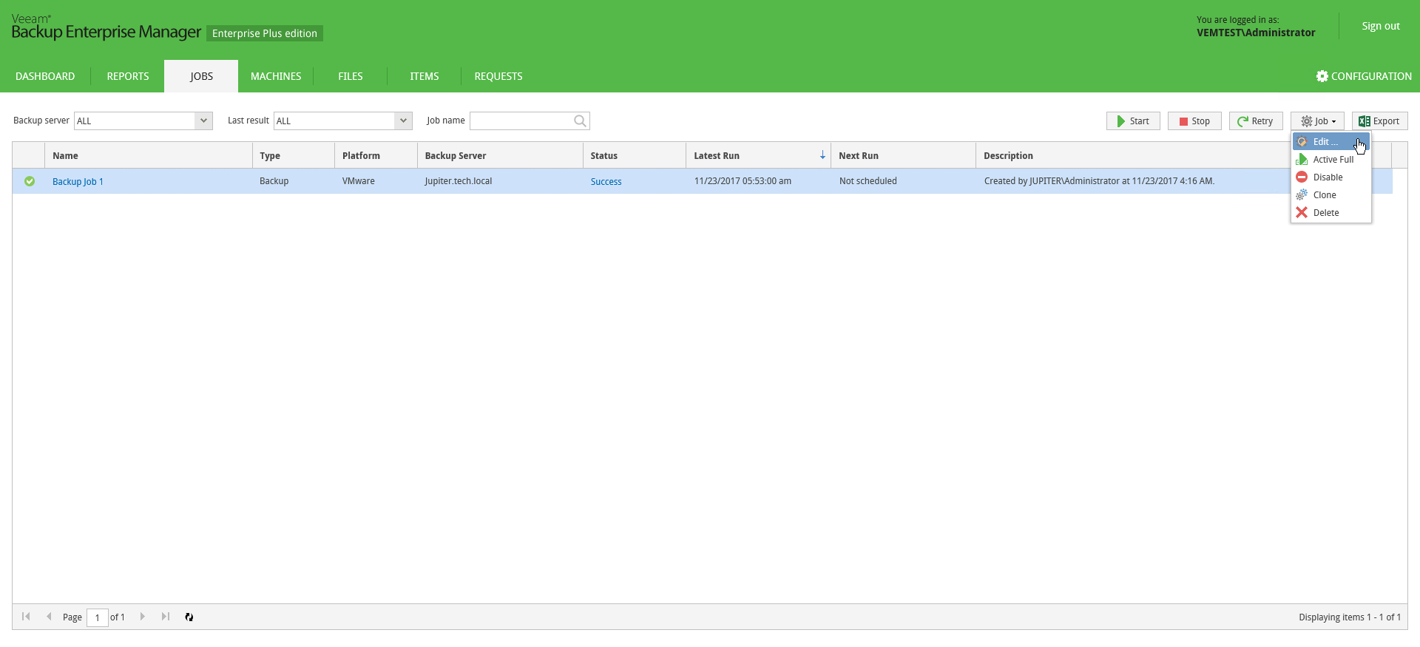Image resolution: width=1420 pixels, height=647 pixels.
Task: Open the Backup Job 1 link
Action: 78,182
